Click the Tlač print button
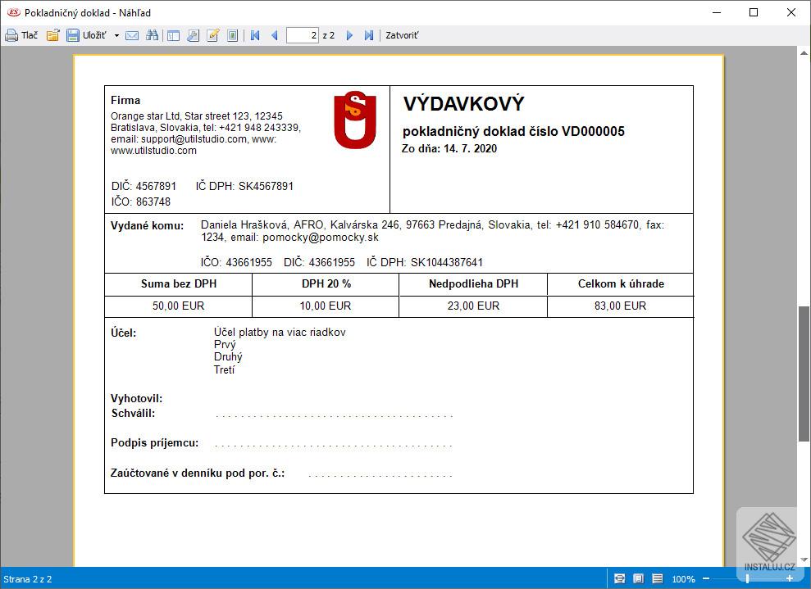This screenshot has width=811, height=589. [x=21, y=36]
